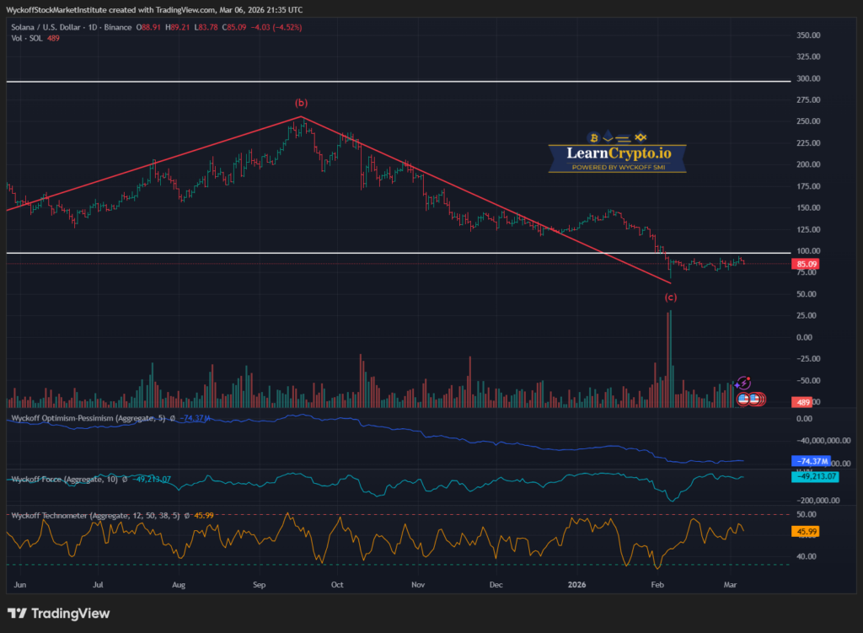Screen dimensions: 863x633
Task: Select the red (c) wave label
Action: click(670, 298)
